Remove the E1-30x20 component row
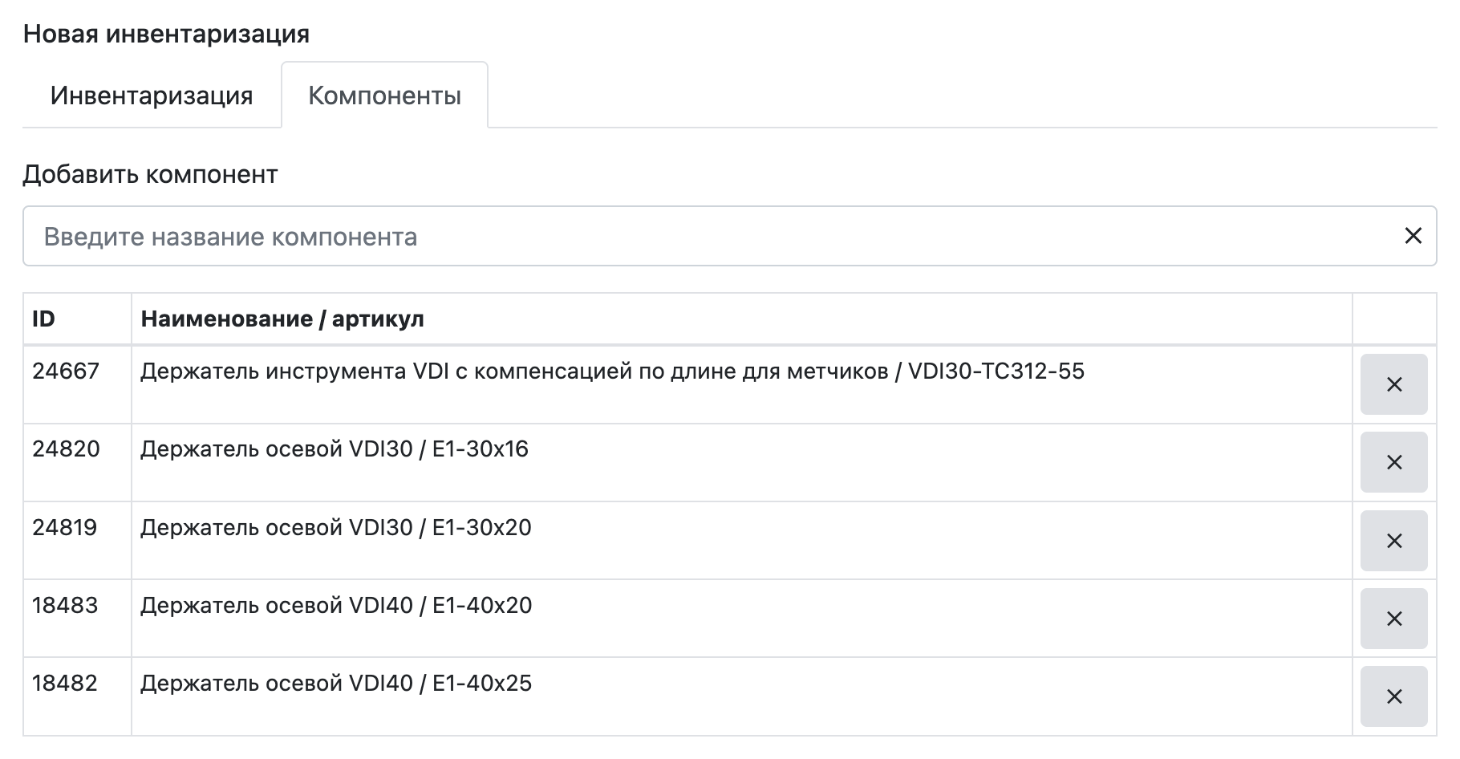The image size is (1460, 759). point(1393,541)
